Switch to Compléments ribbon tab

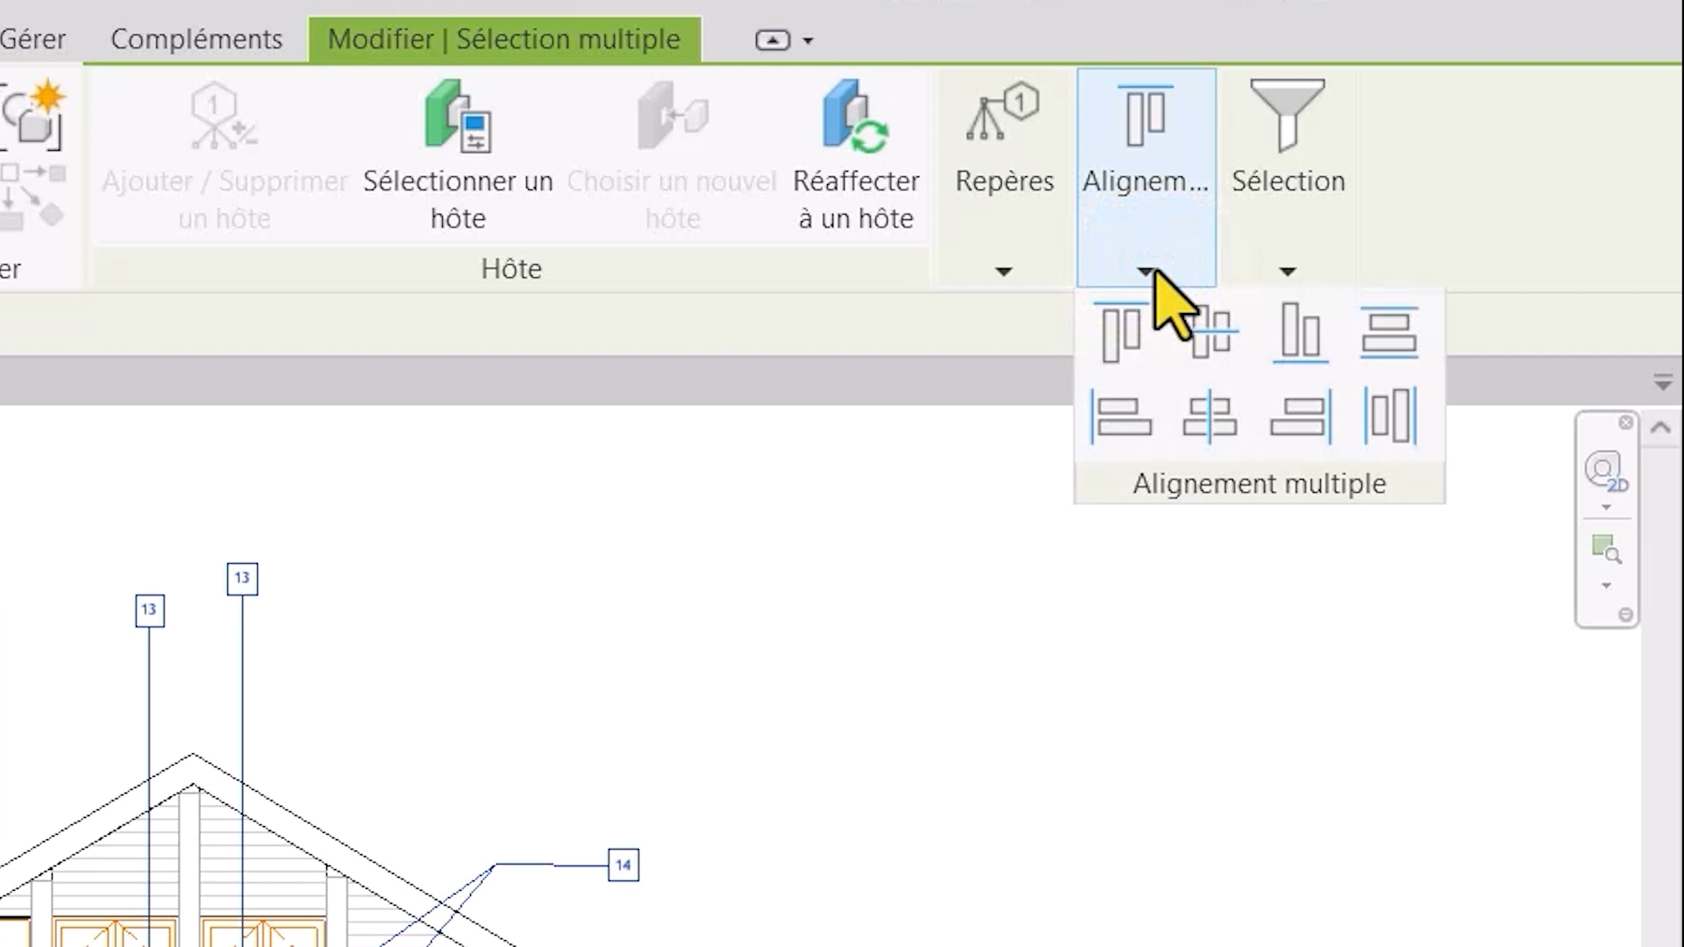[x=196, y=39]
